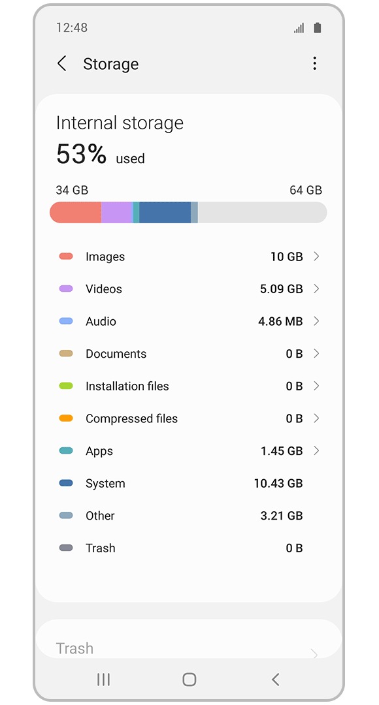Go back using the arrow button

[62, 64]
